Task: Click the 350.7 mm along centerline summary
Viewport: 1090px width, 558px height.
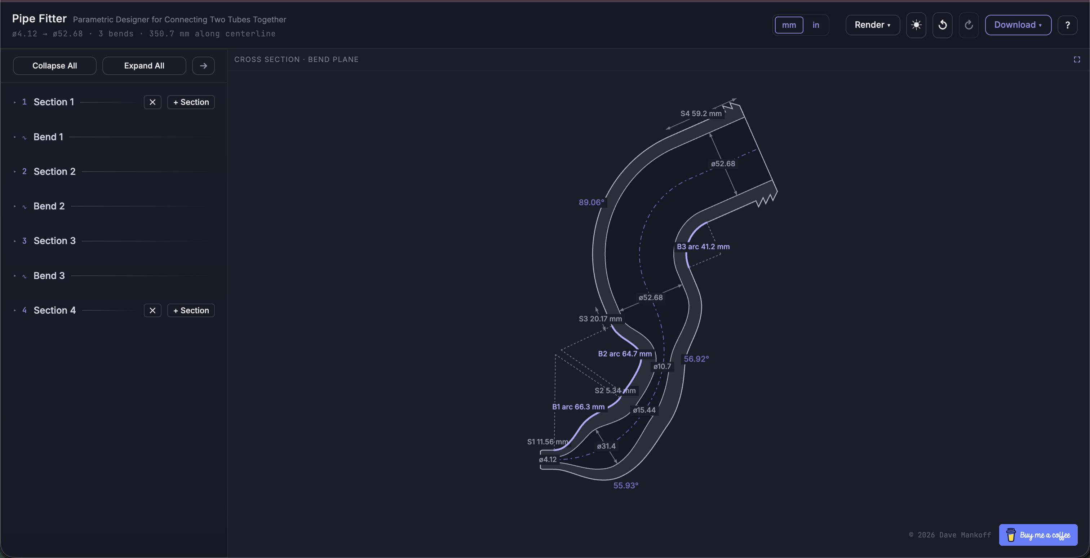Action: point(212,34)
